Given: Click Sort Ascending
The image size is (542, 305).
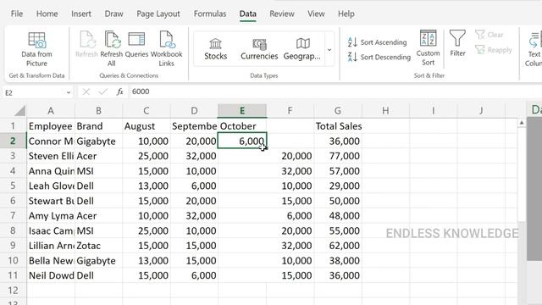Looking at the screenshot, I should point(377,42).
